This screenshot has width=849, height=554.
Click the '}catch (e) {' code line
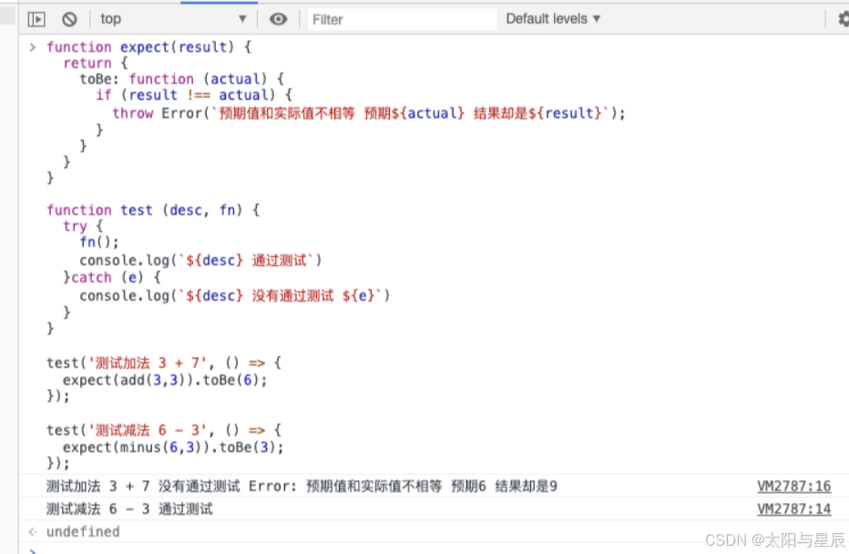coord(112,277)
